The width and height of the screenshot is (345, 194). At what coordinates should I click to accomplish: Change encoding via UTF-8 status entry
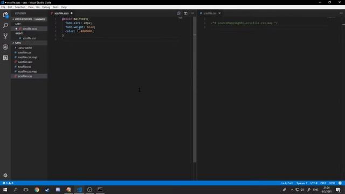[x=314, y=183]
